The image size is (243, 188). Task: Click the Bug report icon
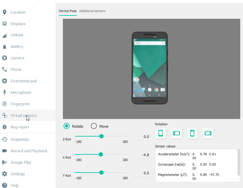click(x=5, y=127)
